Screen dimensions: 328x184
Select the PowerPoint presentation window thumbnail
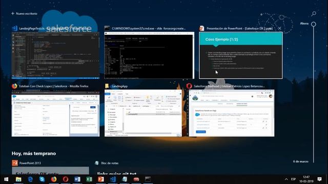240,55
